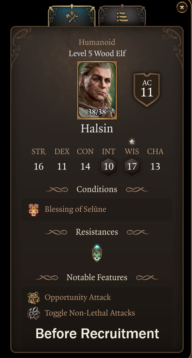Viewport: 192px width, 358px height.
Task: Click the 38/38 hit points on portrait
Action: [97, 112]
